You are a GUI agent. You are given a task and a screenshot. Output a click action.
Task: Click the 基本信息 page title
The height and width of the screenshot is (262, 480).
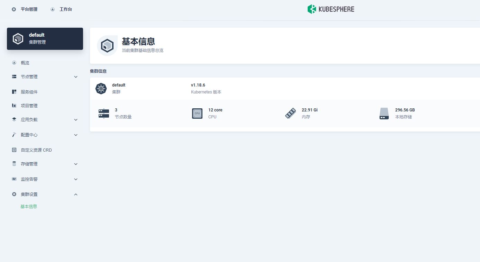[138, 41]
